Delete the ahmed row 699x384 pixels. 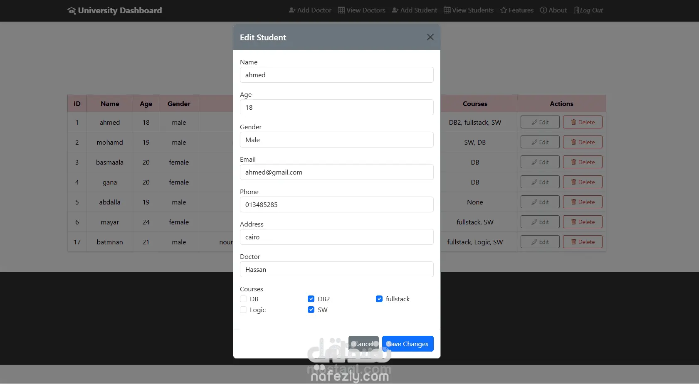point(583,122)
